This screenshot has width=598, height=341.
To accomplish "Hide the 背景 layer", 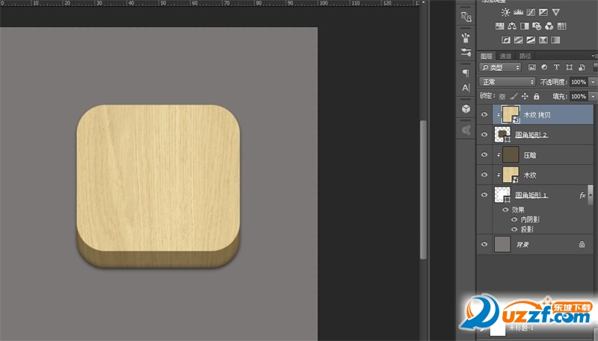I will (484, 244).
